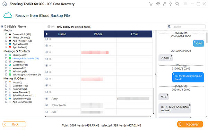Toggle the select-all checkbox in table header
The height and width of the screenshot is (130, 208).
[x=46, y=34]
